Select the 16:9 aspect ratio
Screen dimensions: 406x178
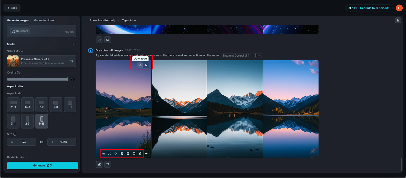(x=28, y=105)
